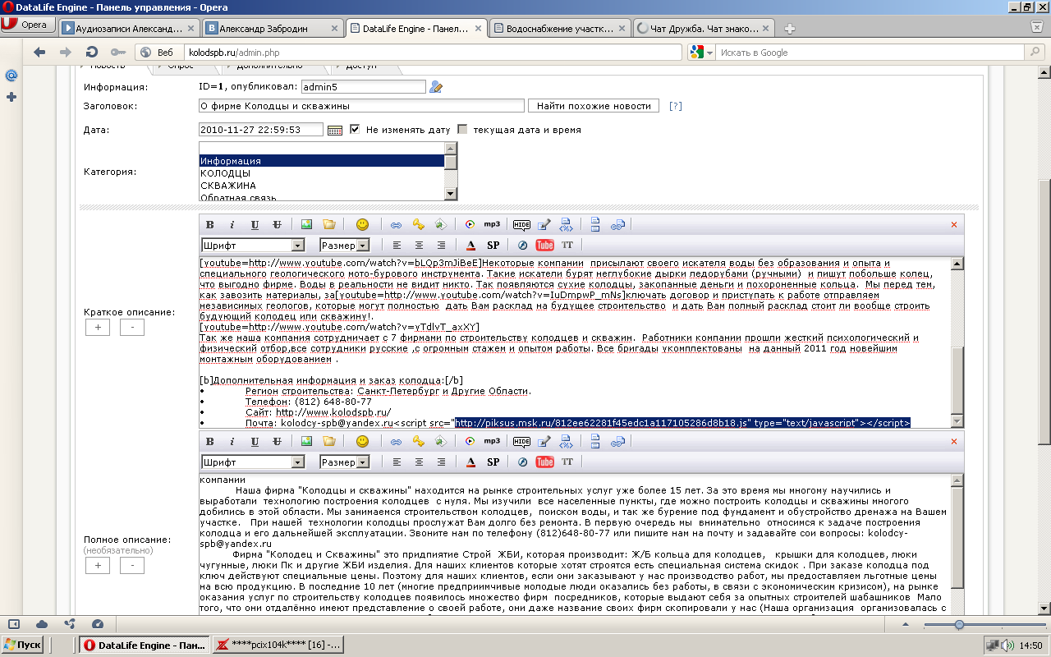Image resolution: width=1051 pixels, height=657 pixels.
Task: Open calendar icon next to date field
Action: pos(335,130)
